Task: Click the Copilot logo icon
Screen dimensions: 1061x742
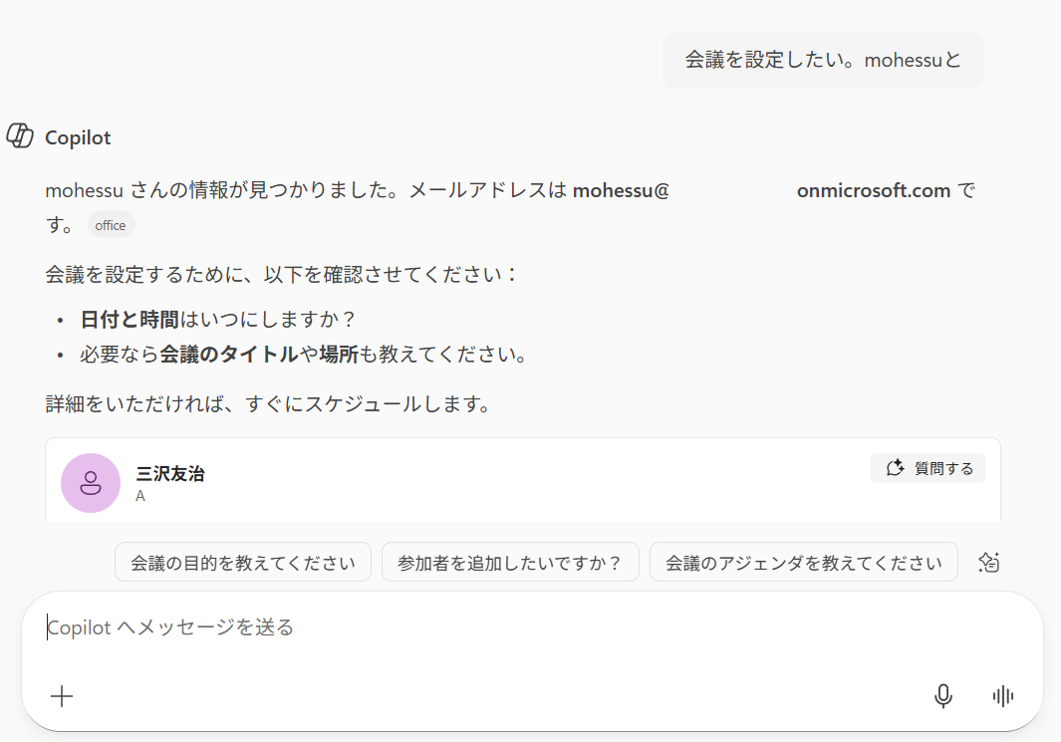Action: (20, 136)
